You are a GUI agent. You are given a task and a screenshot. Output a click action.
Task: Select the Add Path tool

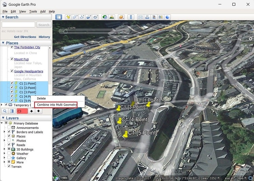pos(82,17)
